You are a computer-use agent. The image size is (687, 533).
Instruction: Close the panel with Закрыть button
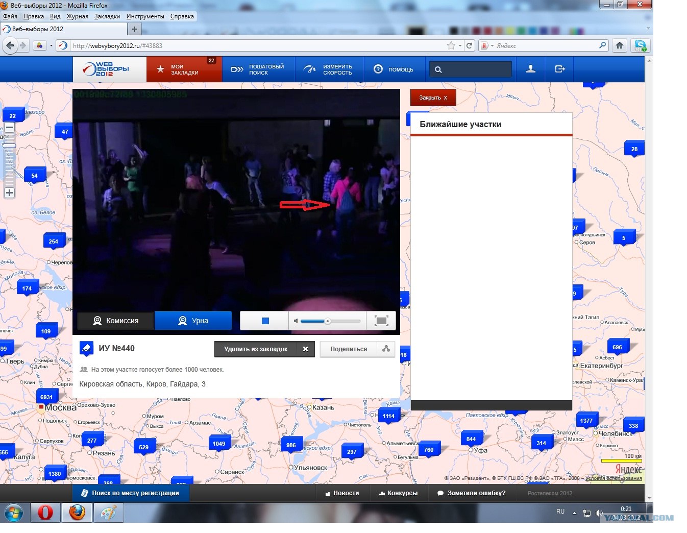(x=433, y=98)
